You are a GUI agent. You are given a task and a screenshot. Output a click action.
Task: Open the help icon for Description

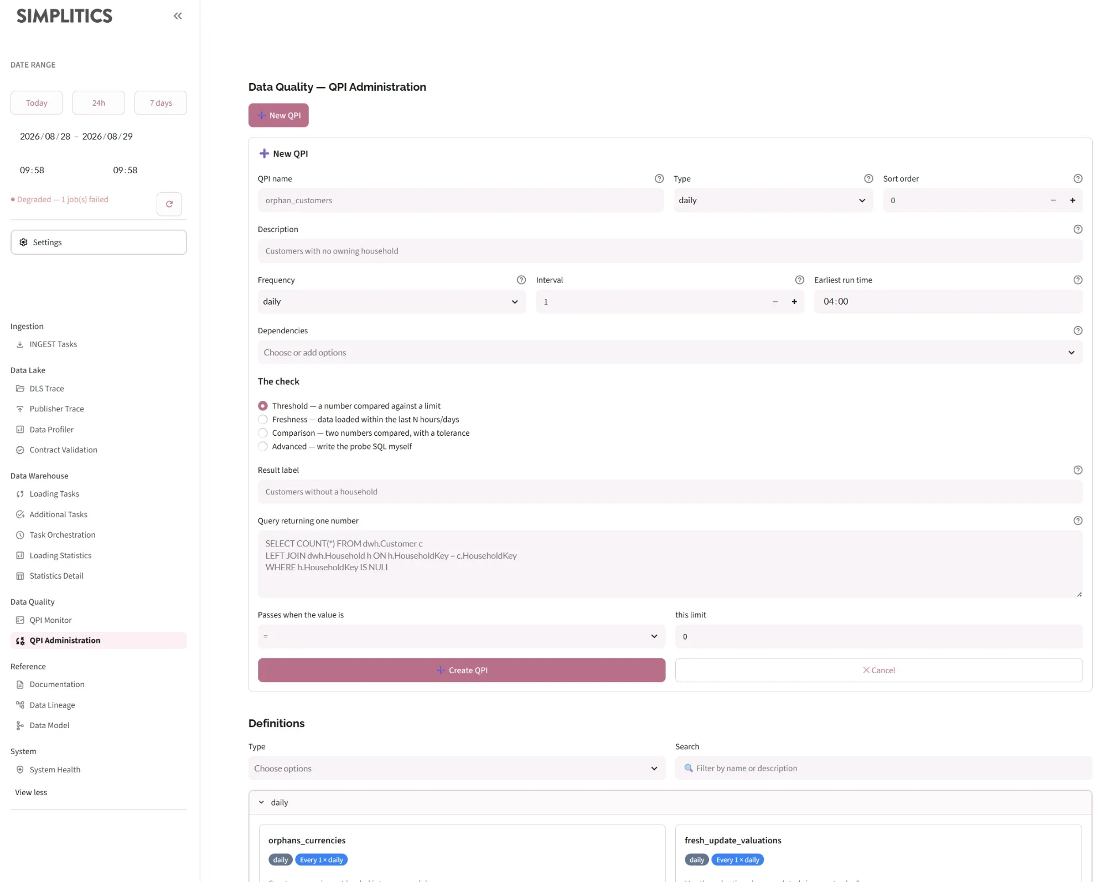[x=1077, y=229]
